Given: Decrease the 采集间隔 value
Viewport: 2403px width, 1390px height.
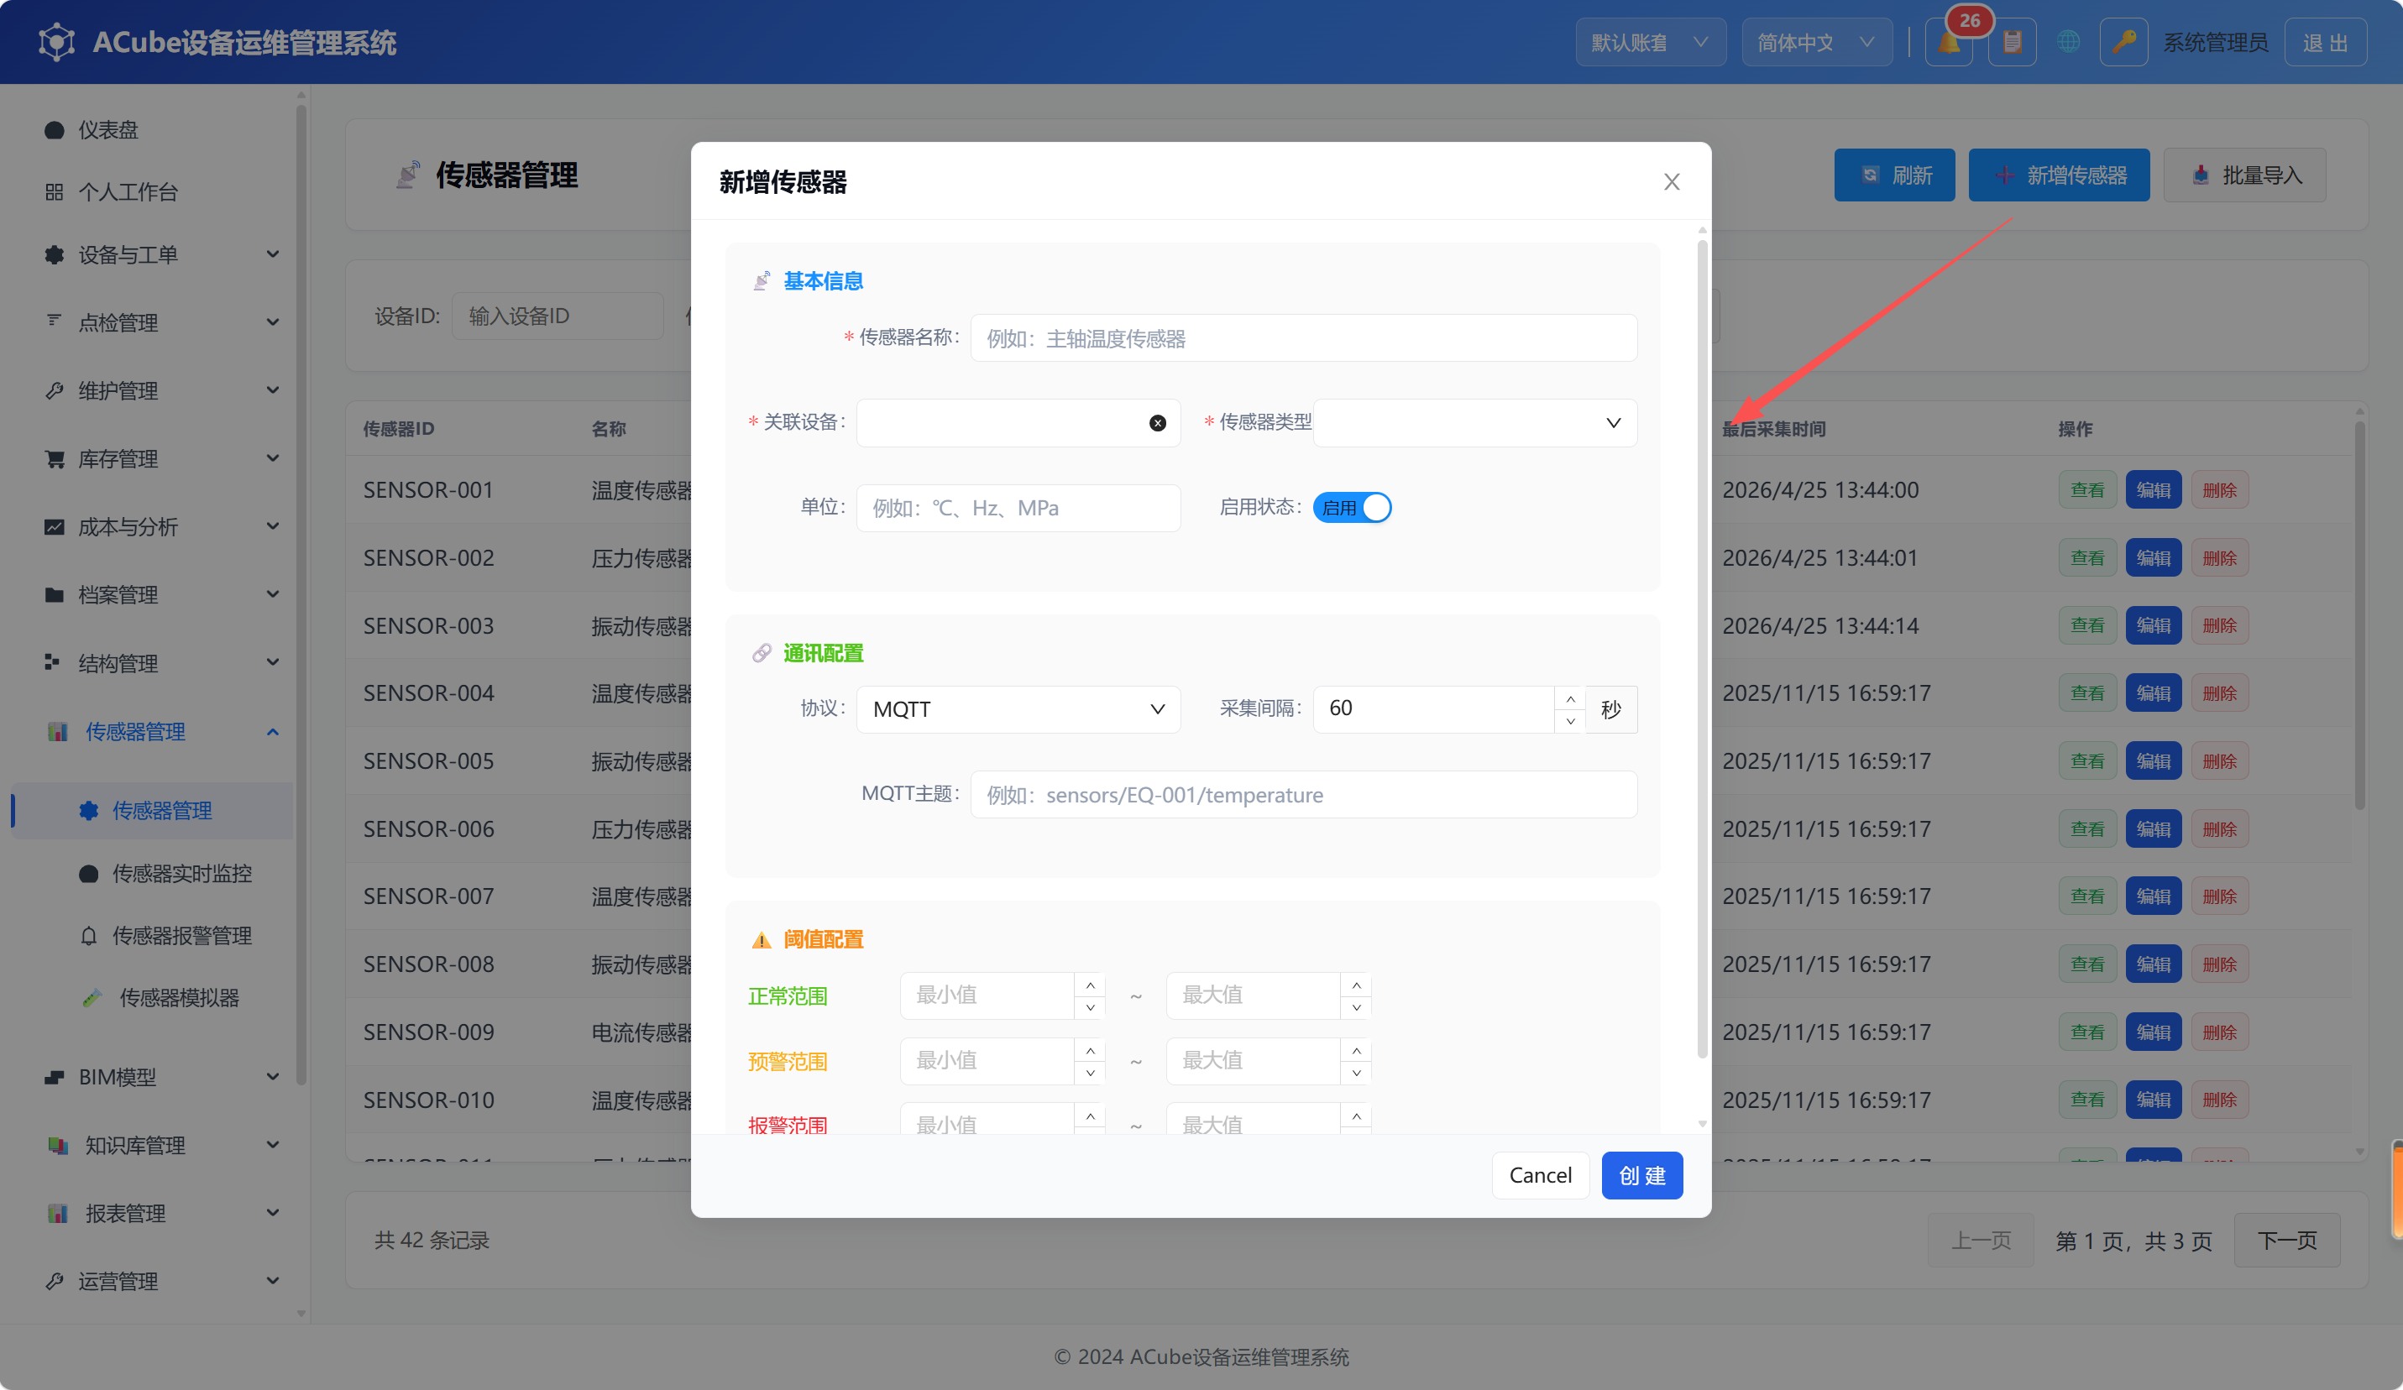Looking at the screenshot, I should point(1569,721).
